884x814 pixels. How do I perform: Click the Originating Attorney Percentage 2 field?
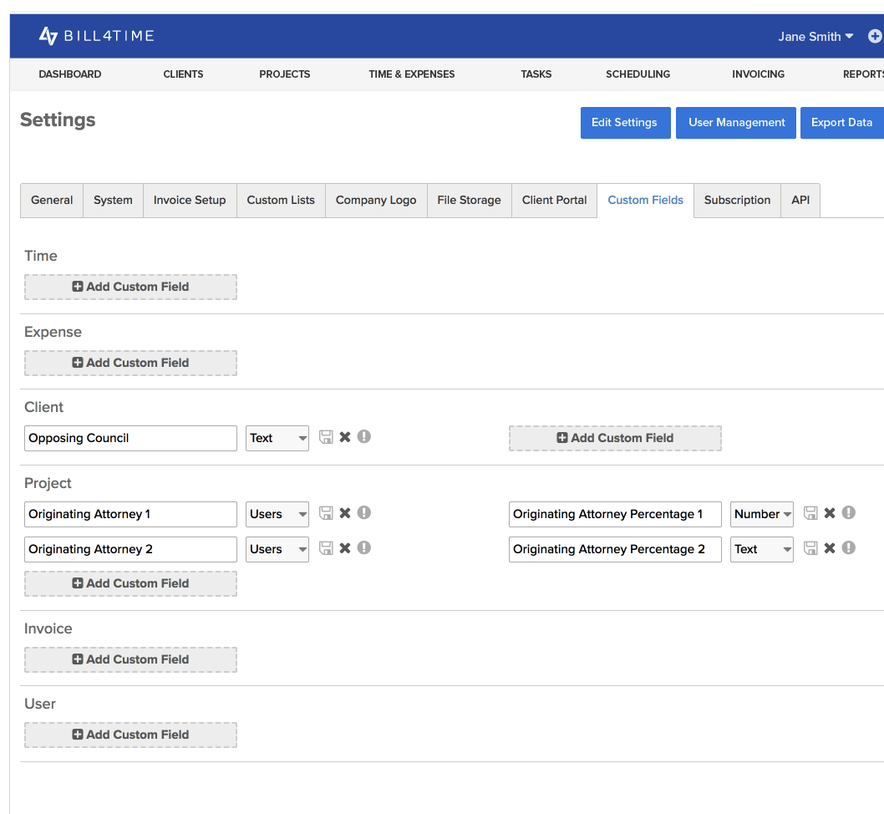tap(615, 549)
